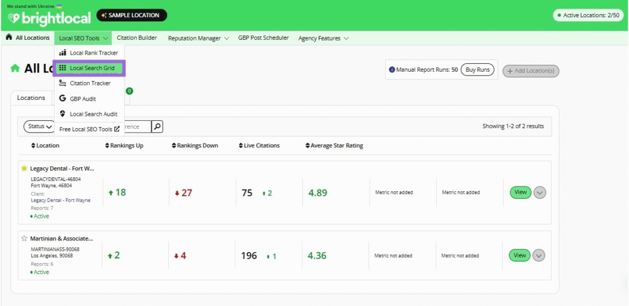This screenshot has height=306, width=629.
Task: Sort by the Average Star Rating column
Action: pyautogui.click(x=334, y=146)
